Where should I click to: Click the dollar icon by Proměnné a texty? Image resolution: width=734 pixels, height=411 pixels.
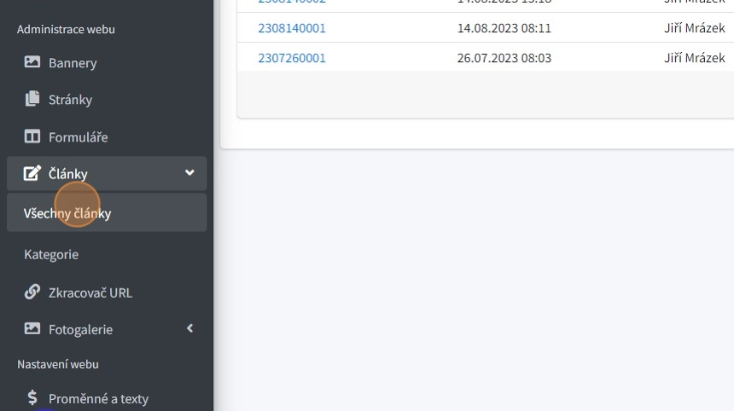pos(32,398)
